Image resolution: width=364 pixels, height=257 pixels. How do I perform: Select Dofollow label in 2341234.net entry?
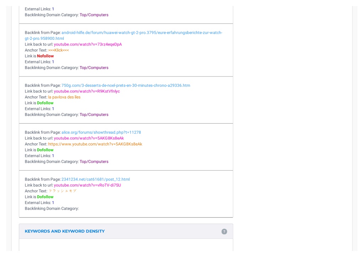45,197
